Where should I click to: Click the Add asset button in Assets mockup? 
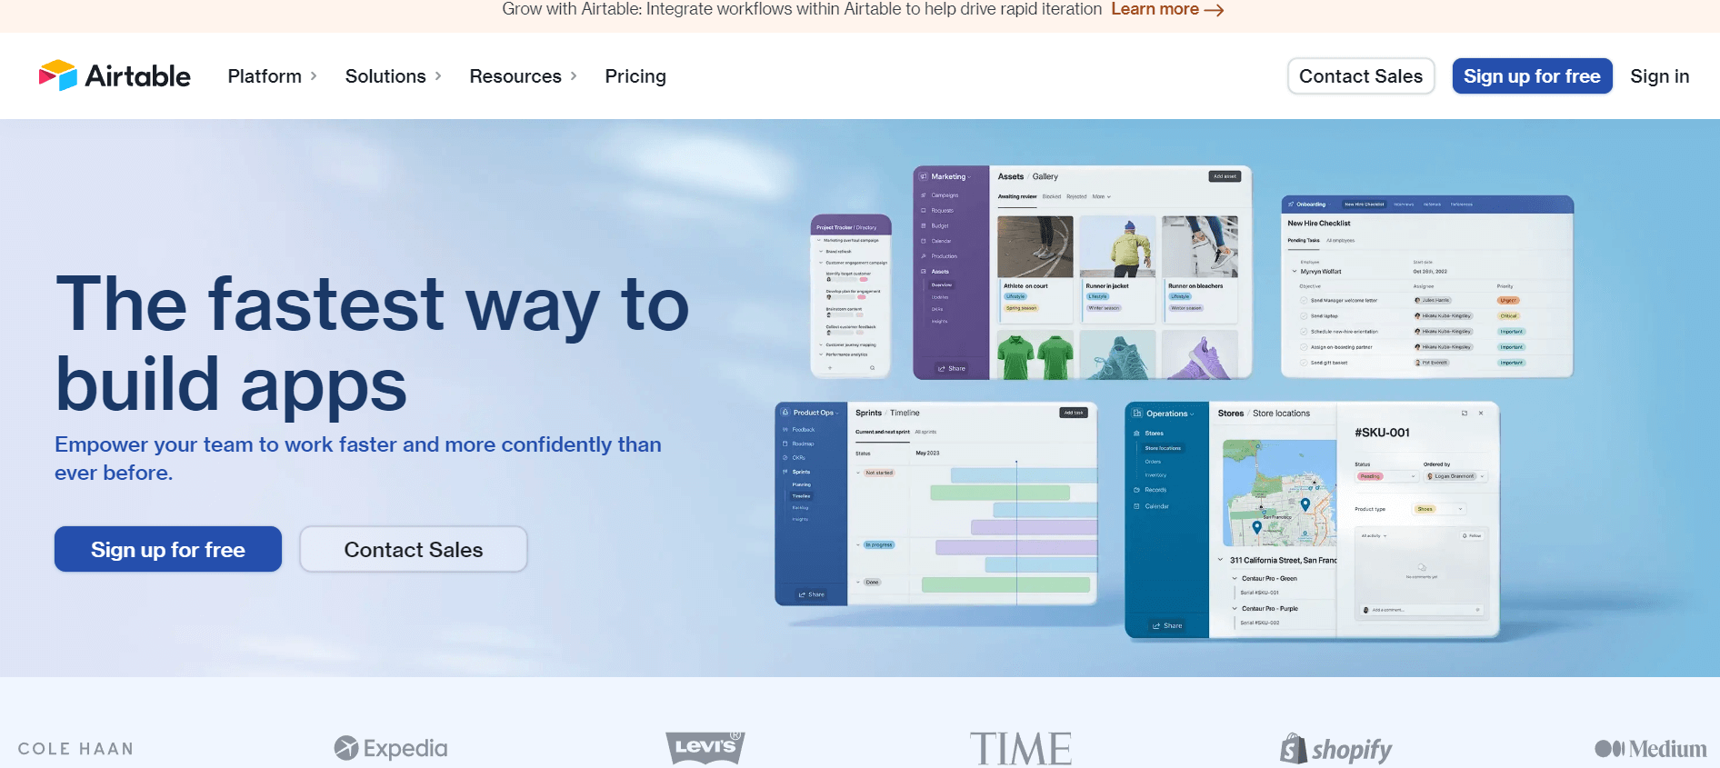(x=1225, y=176)
